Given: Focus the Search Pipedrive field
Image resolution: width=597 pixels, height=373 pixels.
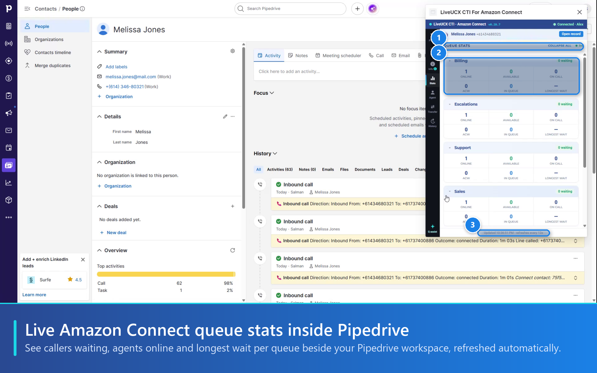Looking at the screenshot, I should pos(290,9).
